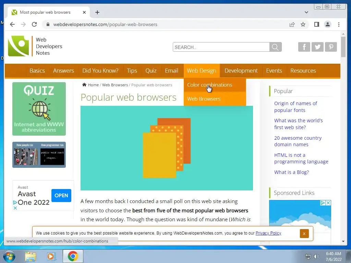Click the search magnifier button
This screenshot has height=263, width=351.
point(275,47)
